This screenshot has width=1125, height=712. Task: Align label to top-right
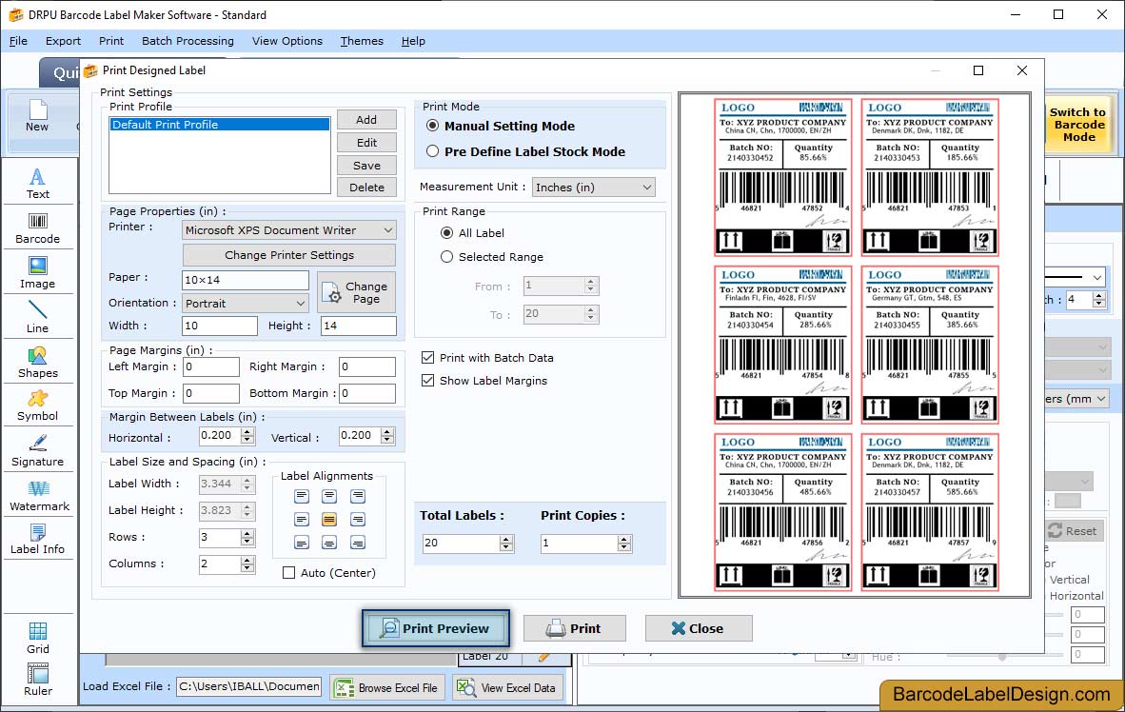[x=357, y=496]
